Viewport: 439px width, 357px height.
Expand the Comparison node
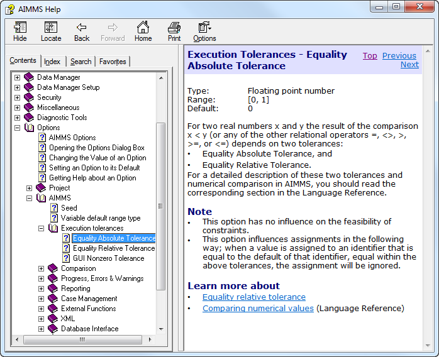41,268
